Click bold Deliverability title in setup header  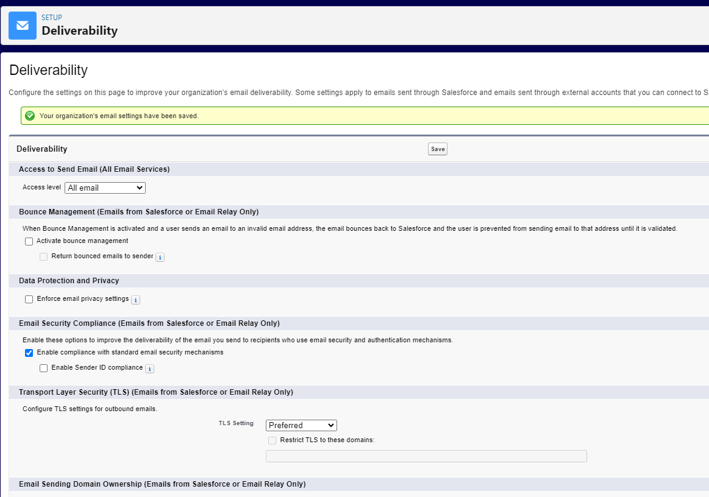pos(80,30)
